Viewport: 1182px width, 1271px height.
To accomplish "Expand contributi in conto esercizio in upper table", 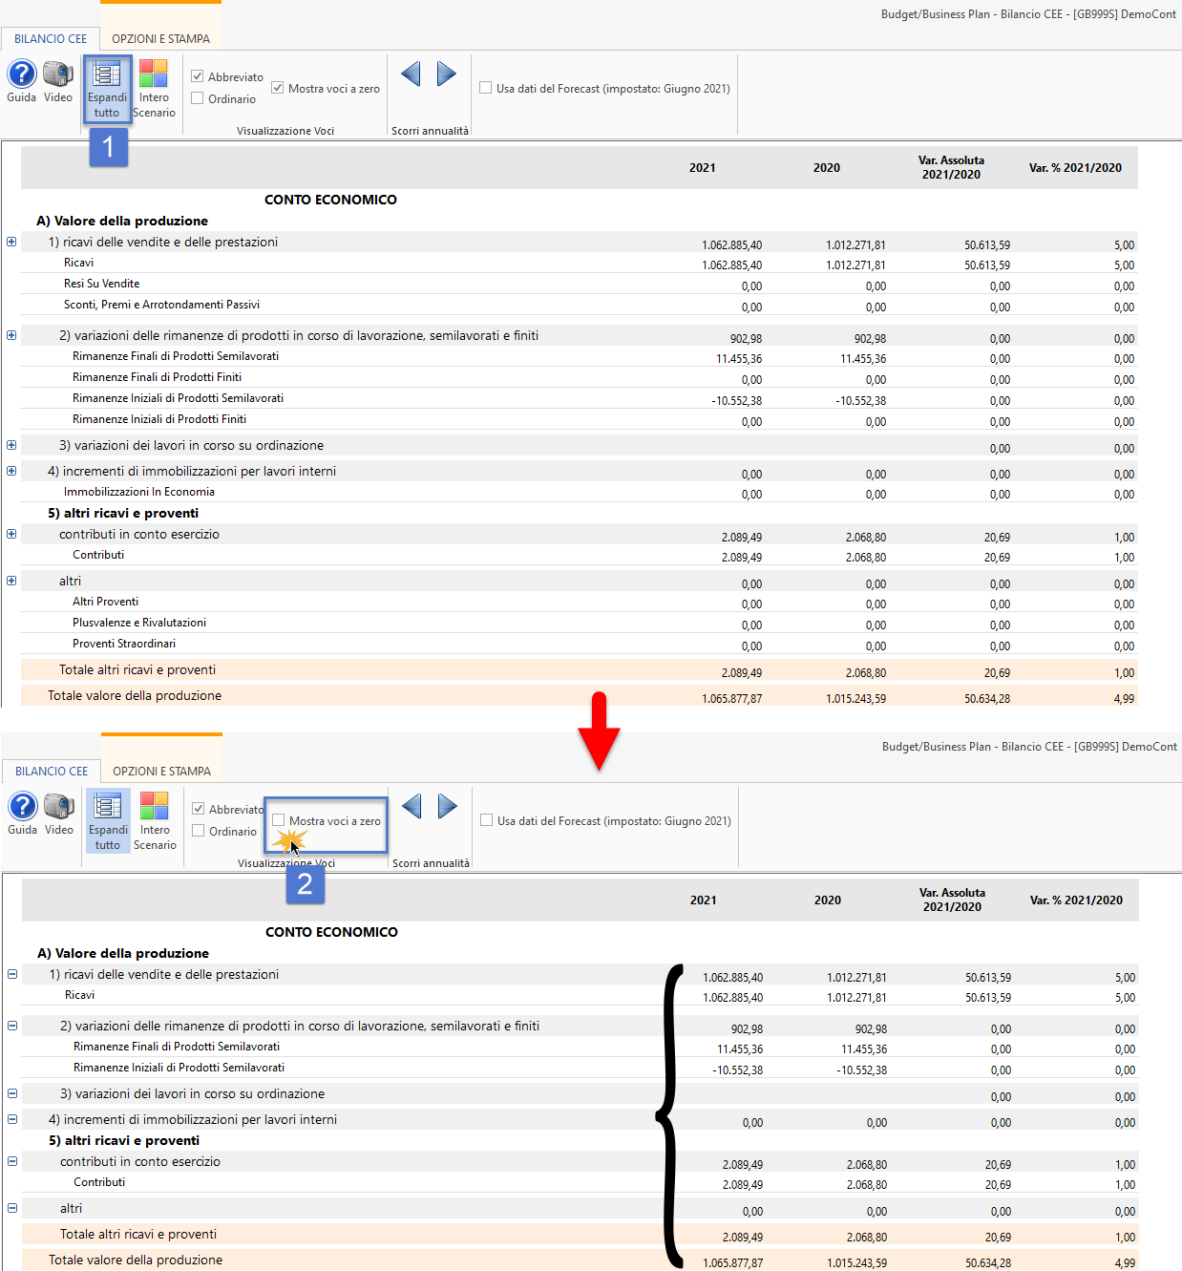I will (x=11, y=534).
